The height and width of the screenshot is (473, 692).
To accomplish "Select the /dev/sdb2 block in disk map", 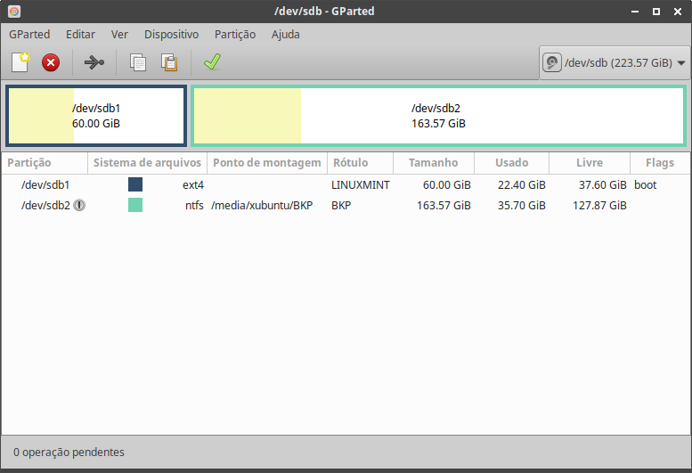I will tap(439, 116).
